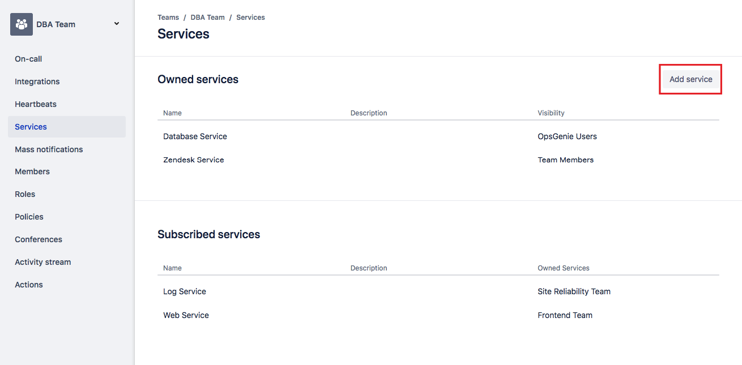Open the Database Service row
The image size is (742, 365).
[x=195, y=136]
